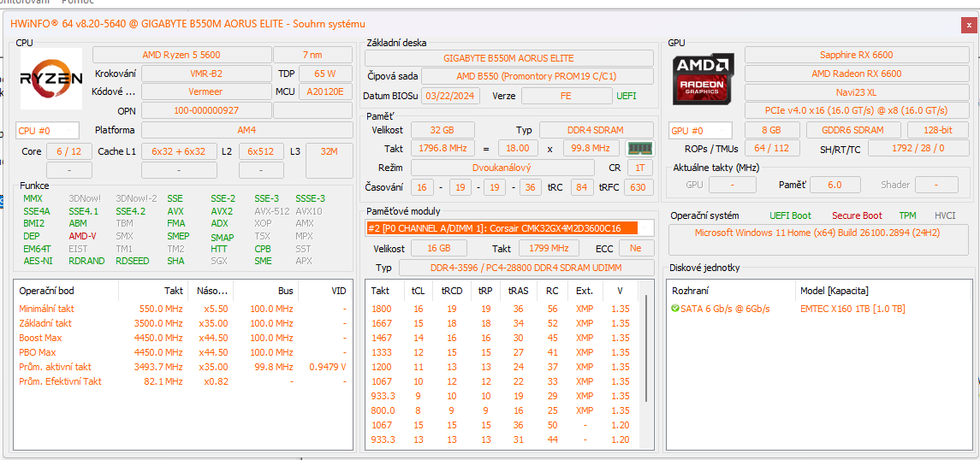Click the Ryzen CPU logo image
Image resolution: width=980 pixels, height=460 pixels.
coord(51,79)
